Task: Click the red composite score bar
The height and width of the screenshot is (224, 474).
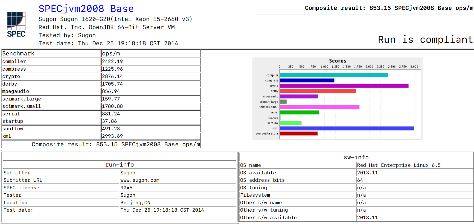Action: pos(299,133)
